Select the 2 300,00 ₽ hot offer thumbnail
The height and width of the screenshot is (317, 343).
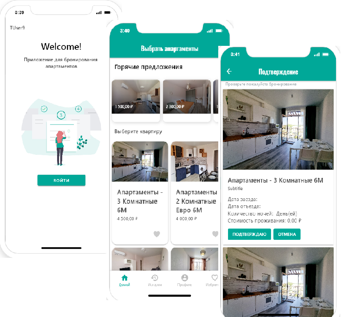tap(187, 97)
